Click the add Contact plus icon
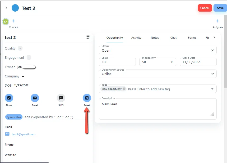 tap(13, 21)
